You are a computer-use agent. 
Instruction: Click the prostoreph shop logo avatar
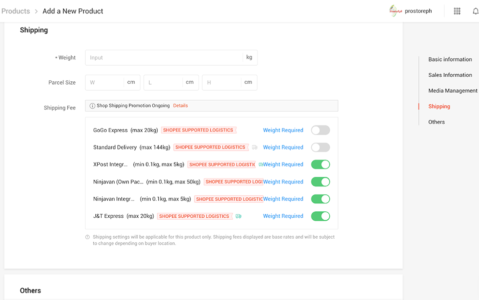[x=396, y=11]
